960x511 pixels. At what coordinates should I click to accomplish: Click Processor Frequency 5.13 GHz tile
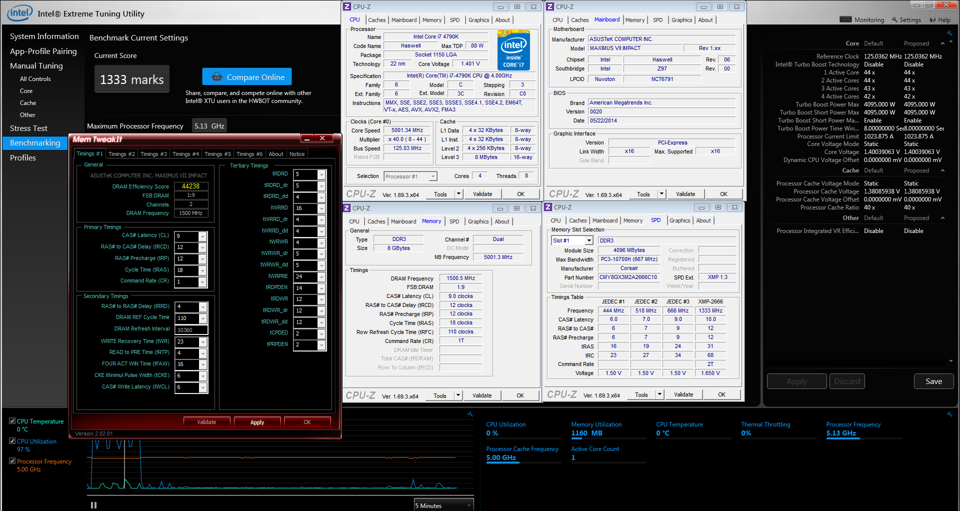(862, 429)
